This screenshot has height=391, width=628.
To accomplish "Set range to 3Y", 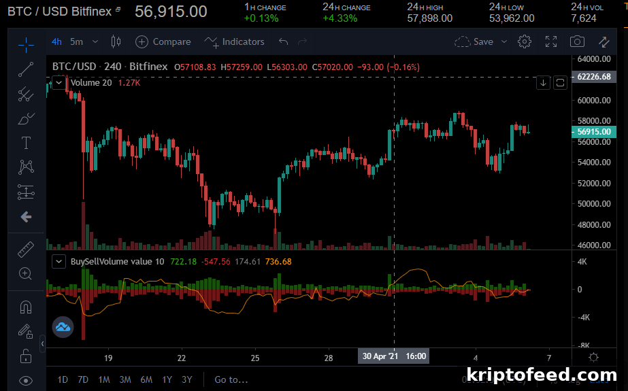I will tap(187, 379).
